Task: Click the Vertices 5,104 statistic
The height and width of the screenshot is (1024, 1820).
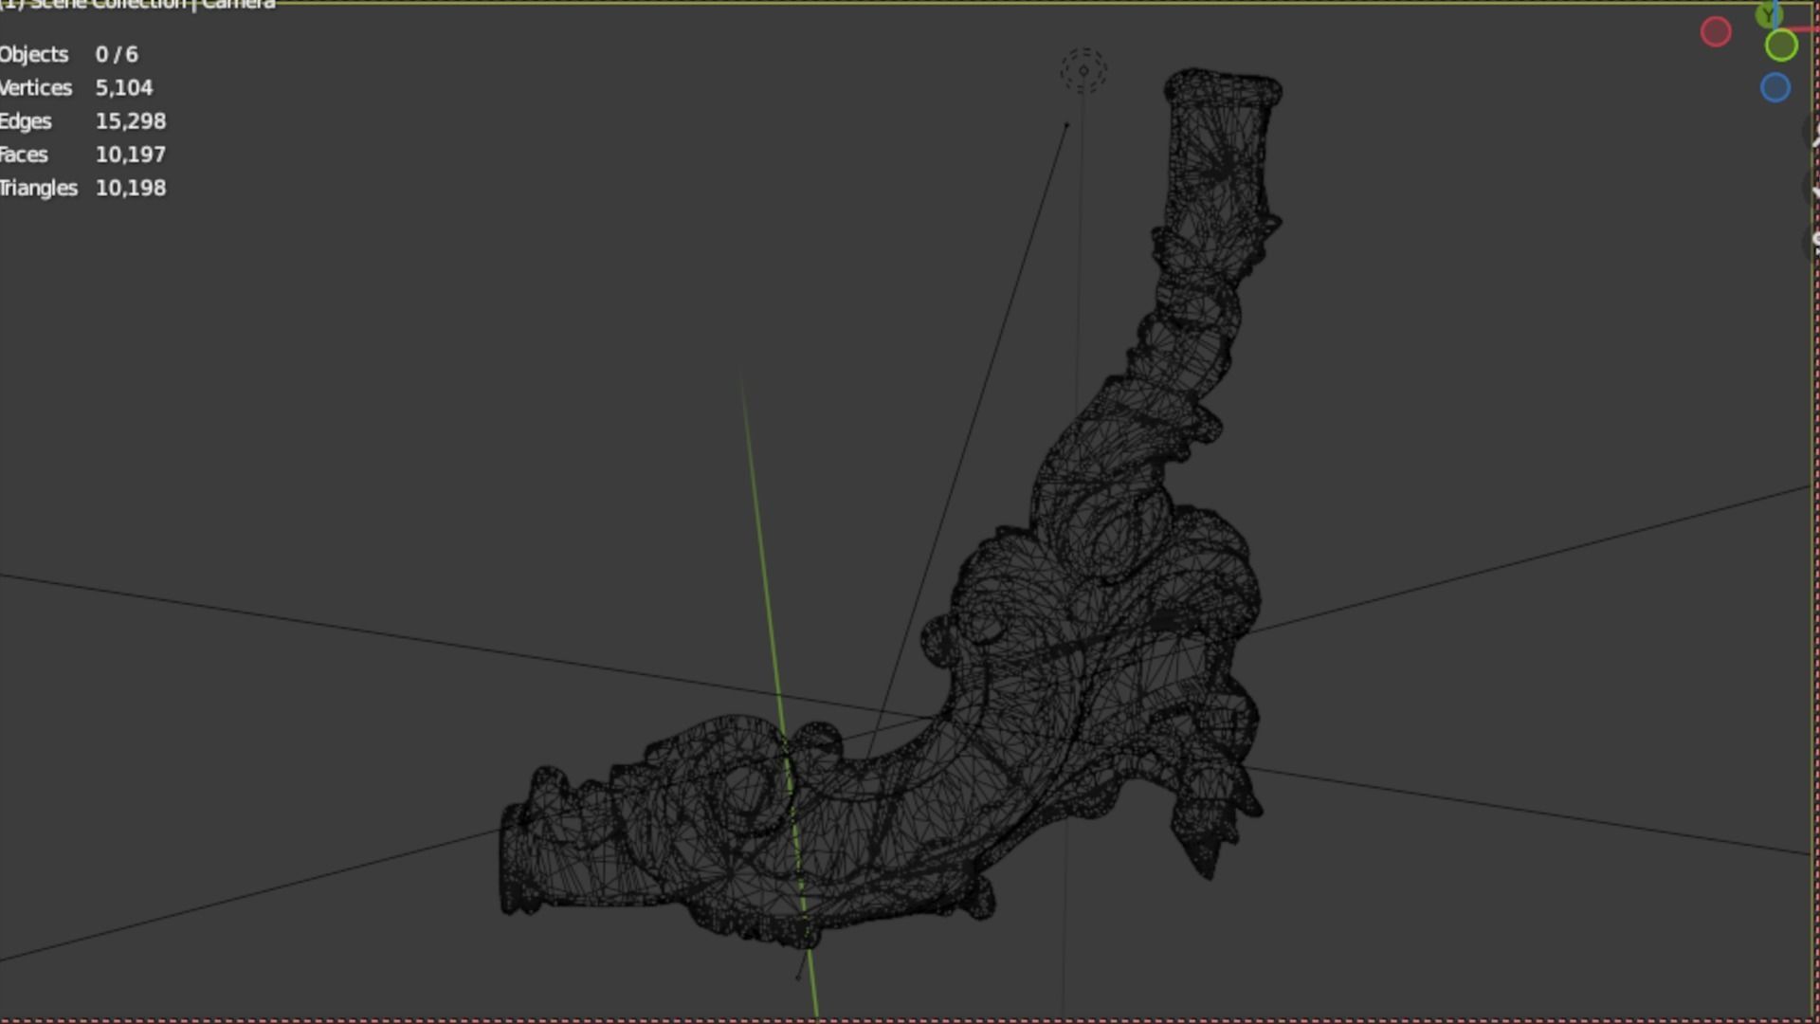Action: pos(78,87)
